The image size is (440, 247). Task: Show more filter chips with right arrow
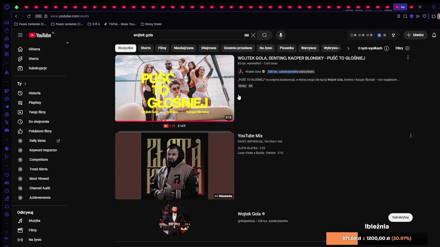click(x=348, y=48)
